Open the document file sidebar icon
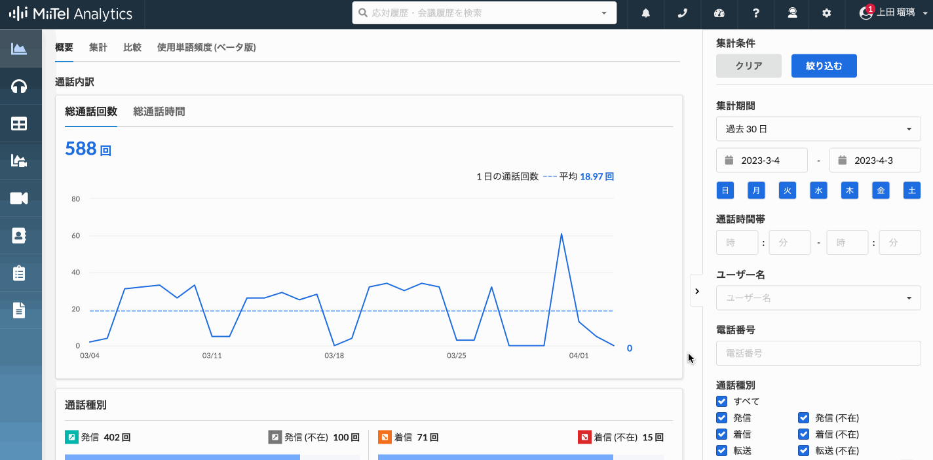 (19, 310)
